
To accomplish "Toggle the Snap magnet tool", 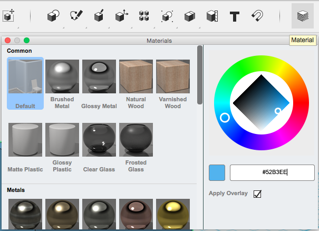I will (257, 16).
